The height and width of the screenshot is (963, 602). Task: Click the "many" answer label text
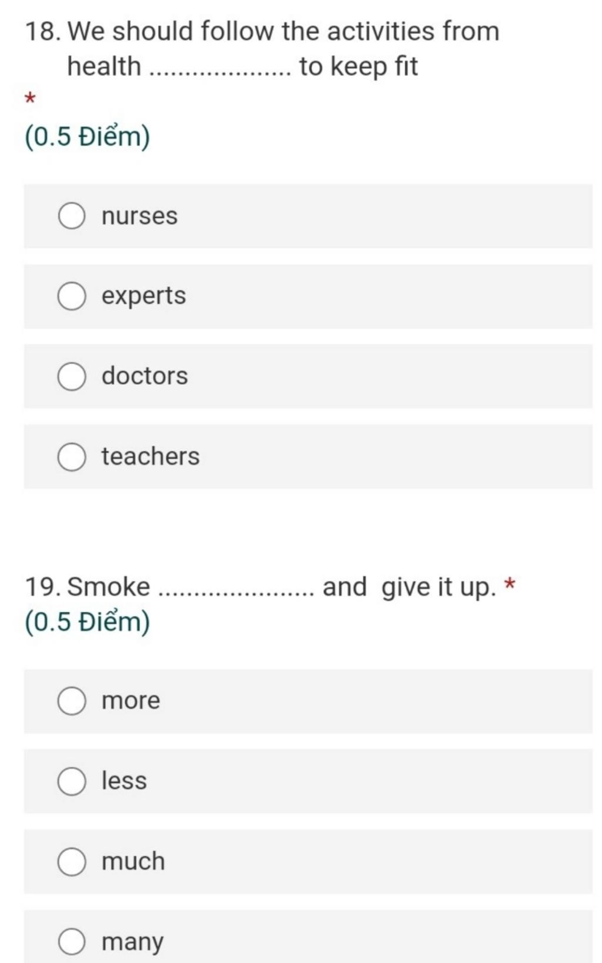tap(132, 942)
